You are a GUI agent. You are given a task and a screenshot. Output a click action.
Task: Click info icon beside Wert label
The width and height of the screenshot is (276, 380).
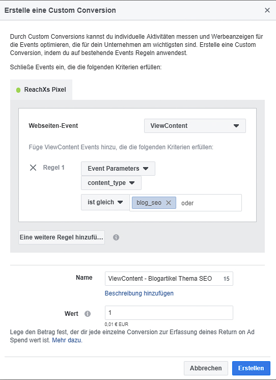(88, 314)
